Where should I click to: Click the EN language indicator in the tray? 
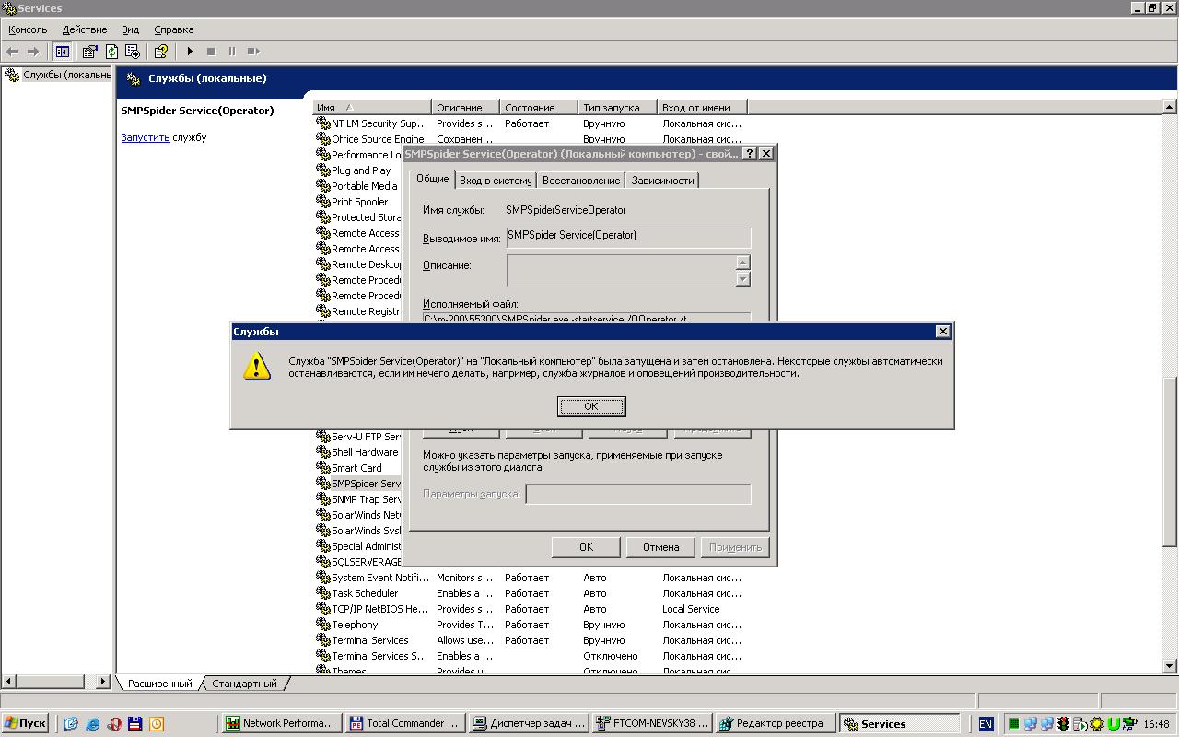coord(986,724)
